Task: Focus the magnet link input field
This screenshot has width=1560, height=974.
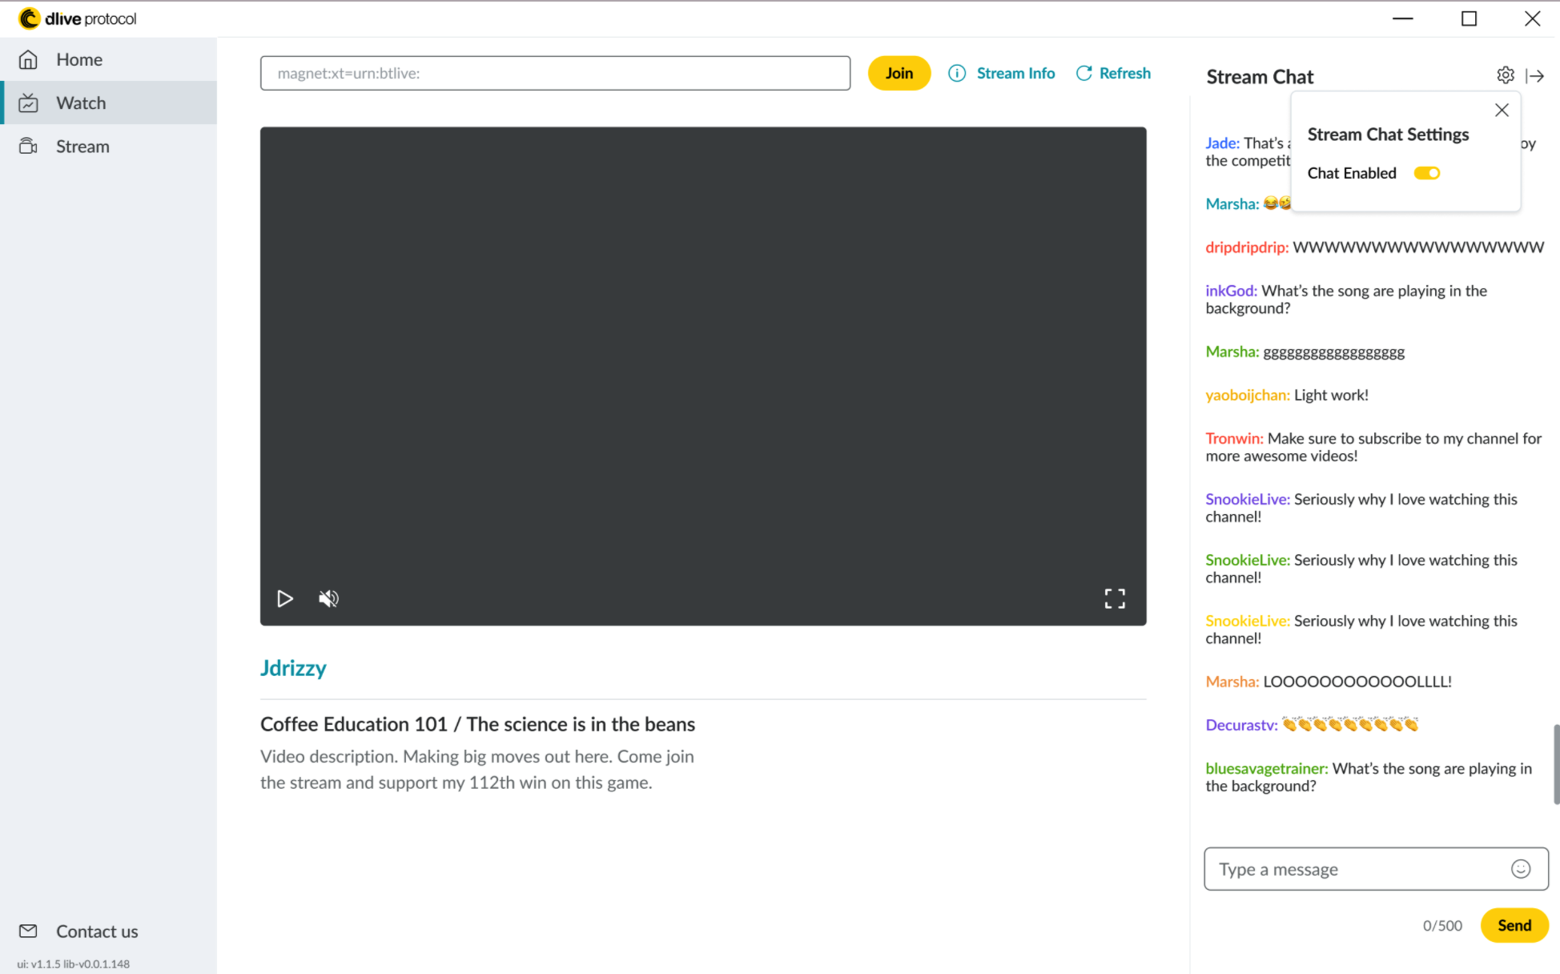Action: coord(554,73)
